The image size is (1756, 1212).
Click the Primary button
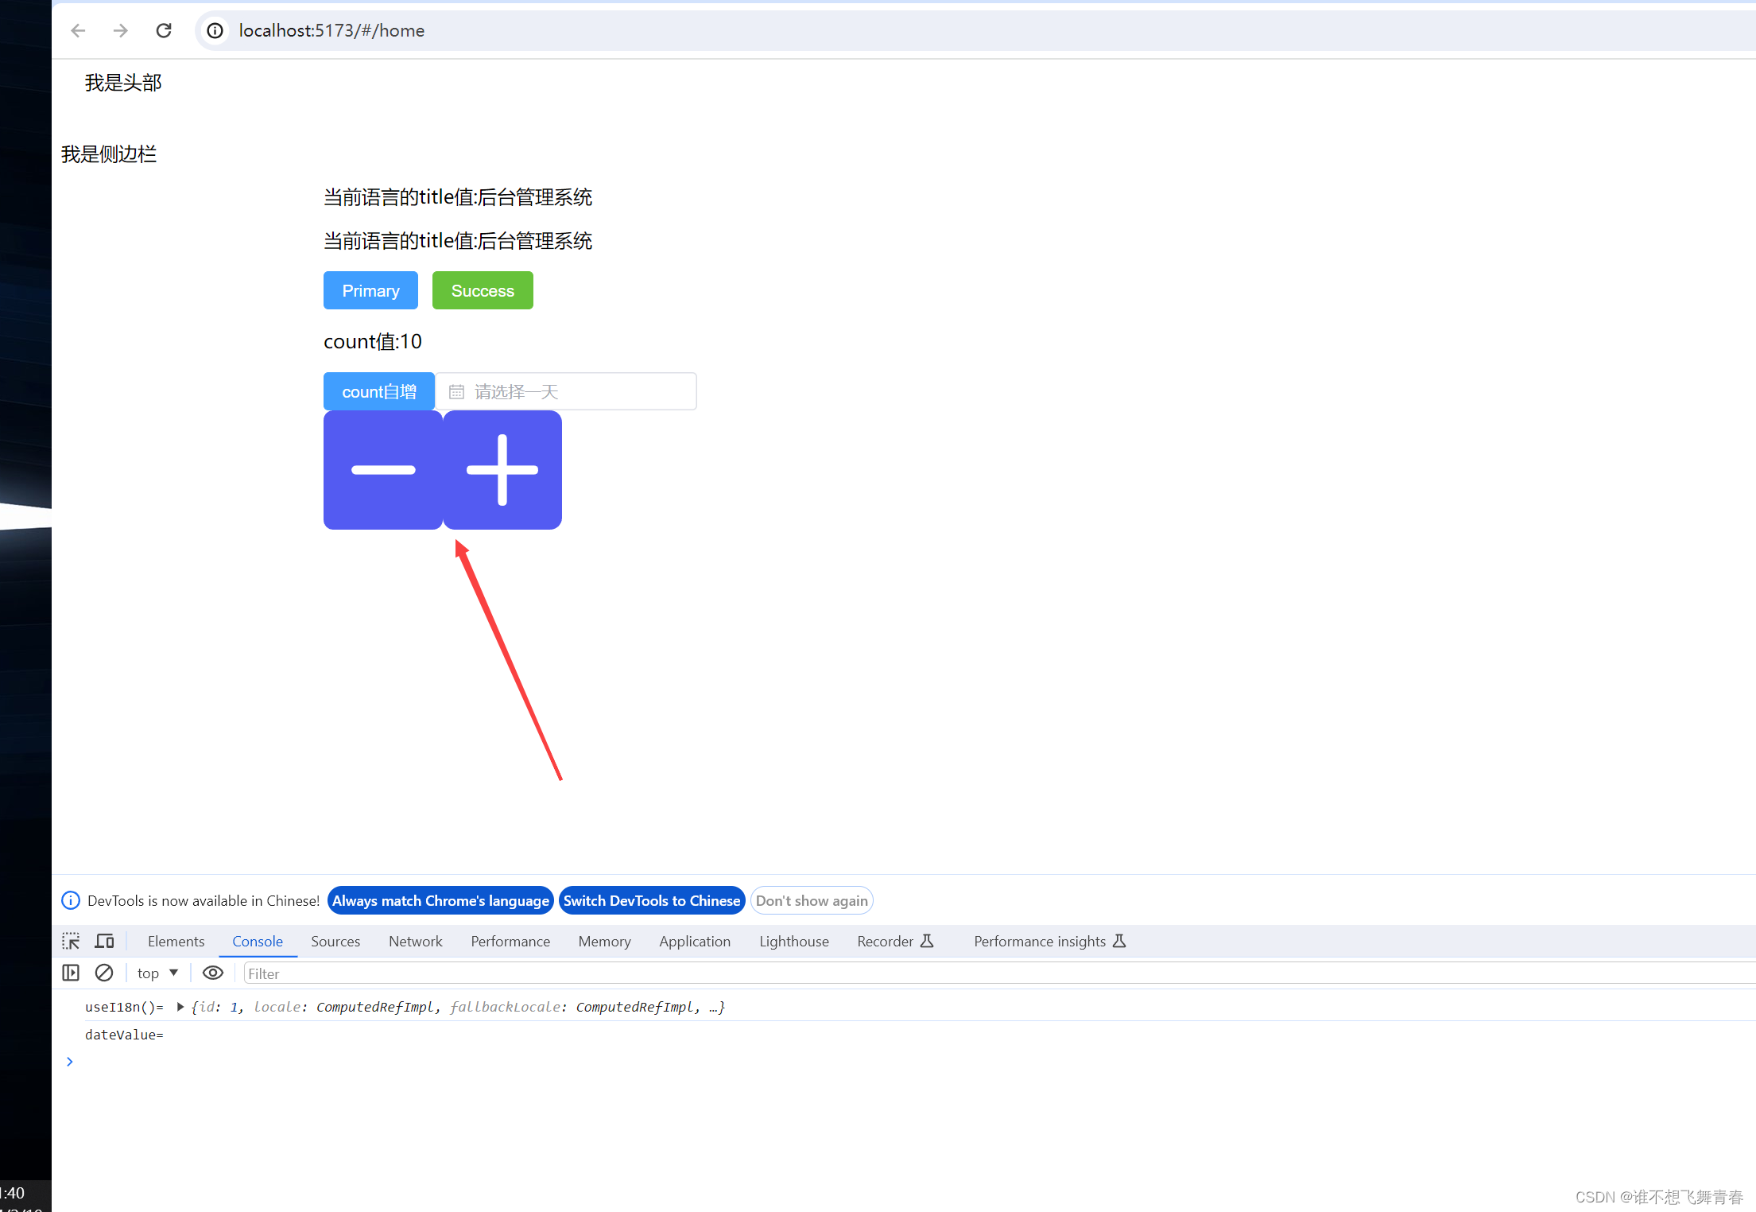tap(371, 291)
